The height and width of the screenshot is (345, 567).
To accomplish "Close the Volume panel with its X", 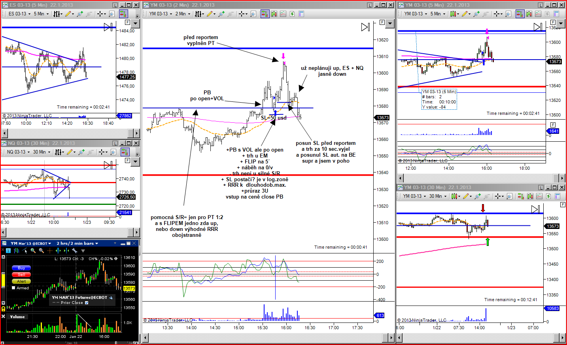I will (x=4, y=317).
